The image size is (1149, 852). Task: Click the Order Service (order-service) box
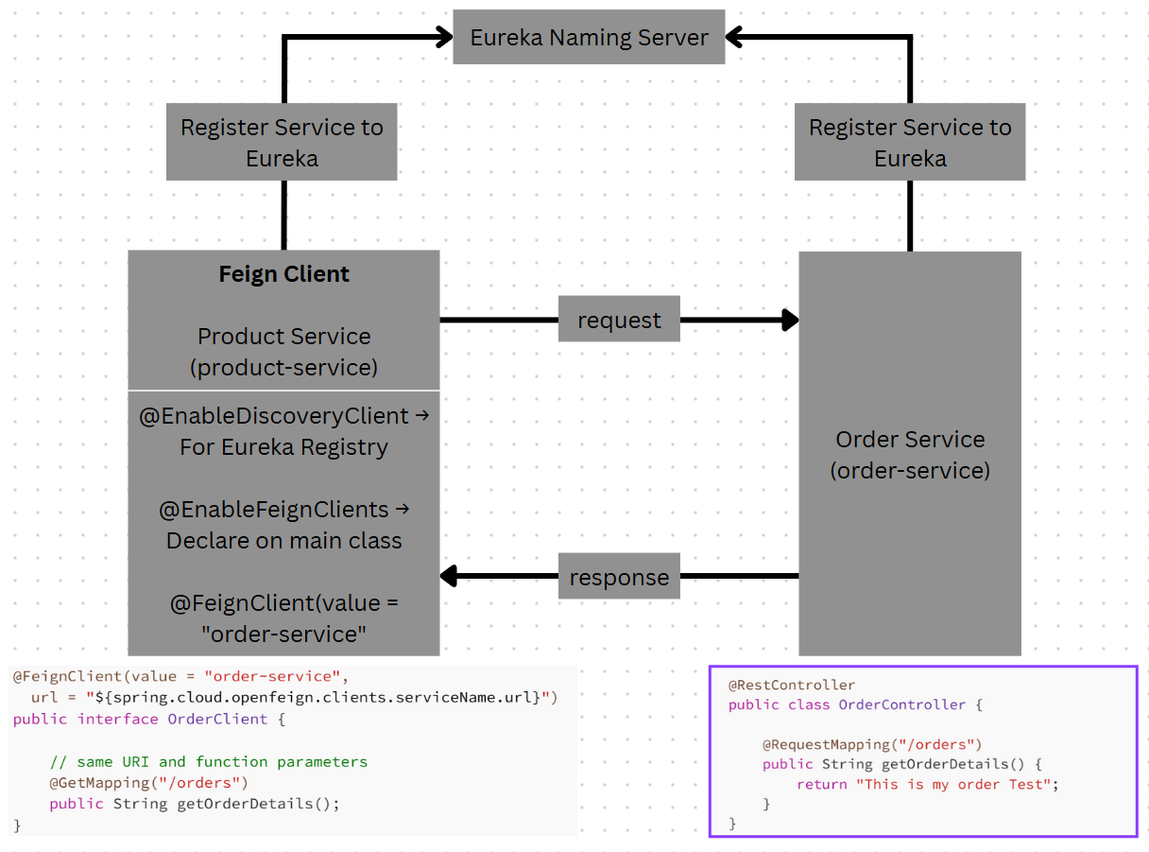tap(909, 454)
